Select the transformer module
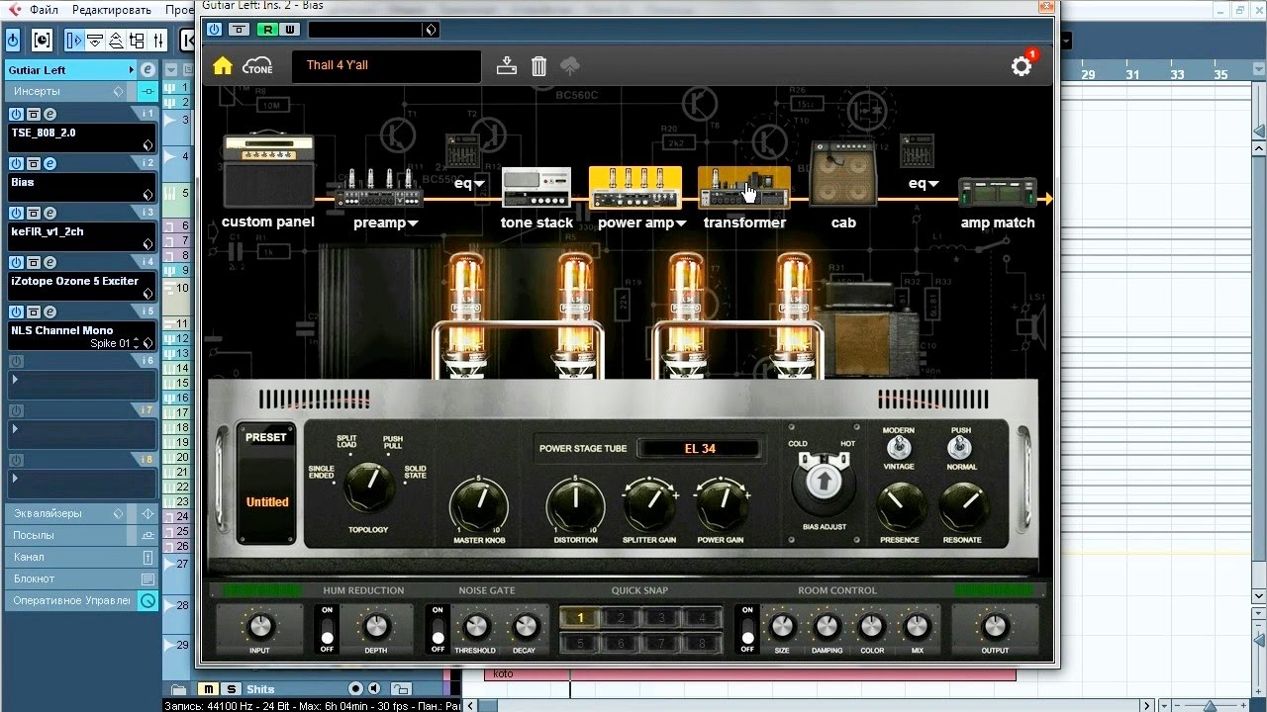The image size is (1267, 712). pyautogui.click(x=744, y=188)
